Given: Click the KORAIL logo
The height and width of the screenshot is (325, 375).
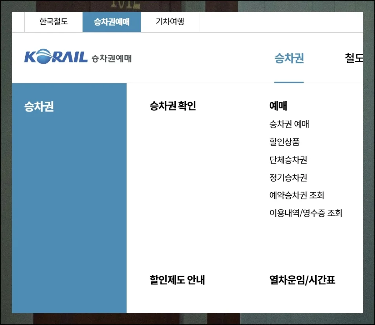Looking at the screenshot, I should [x=55, y=57].
